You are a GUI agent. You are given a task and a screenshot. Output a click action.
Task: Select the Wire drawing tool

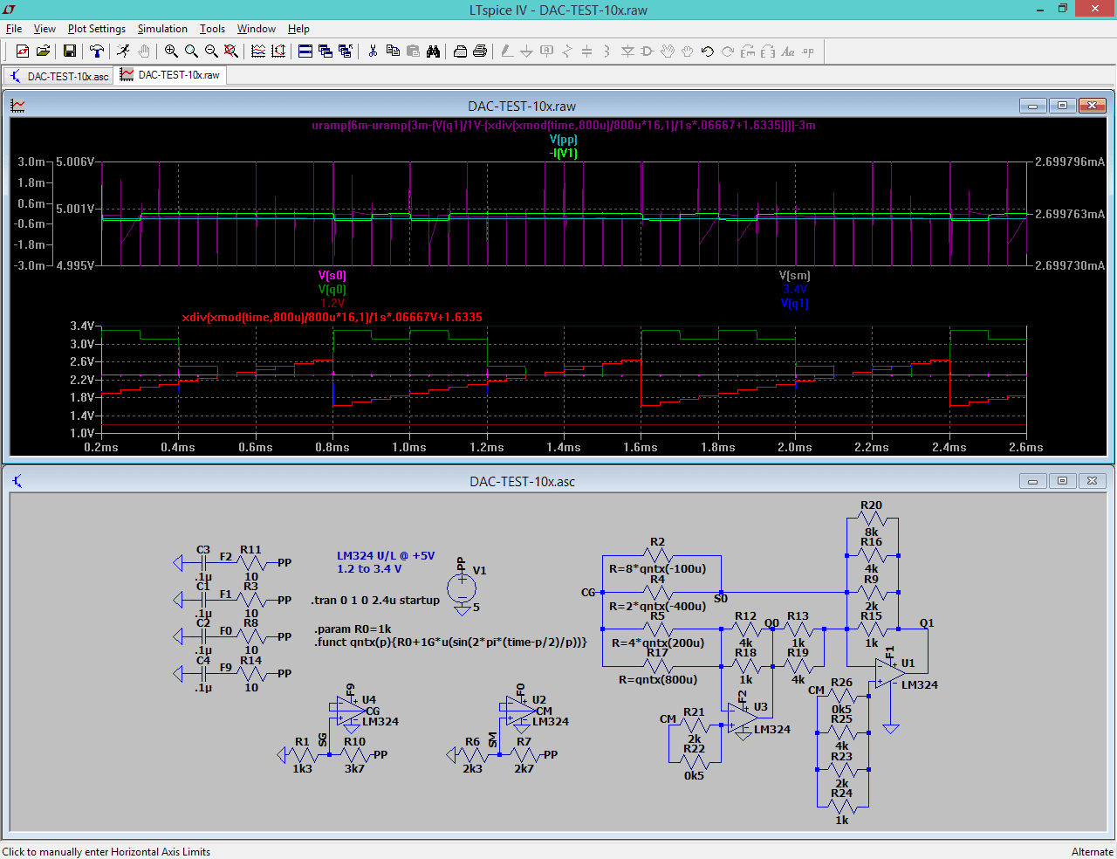coord(506,51)
